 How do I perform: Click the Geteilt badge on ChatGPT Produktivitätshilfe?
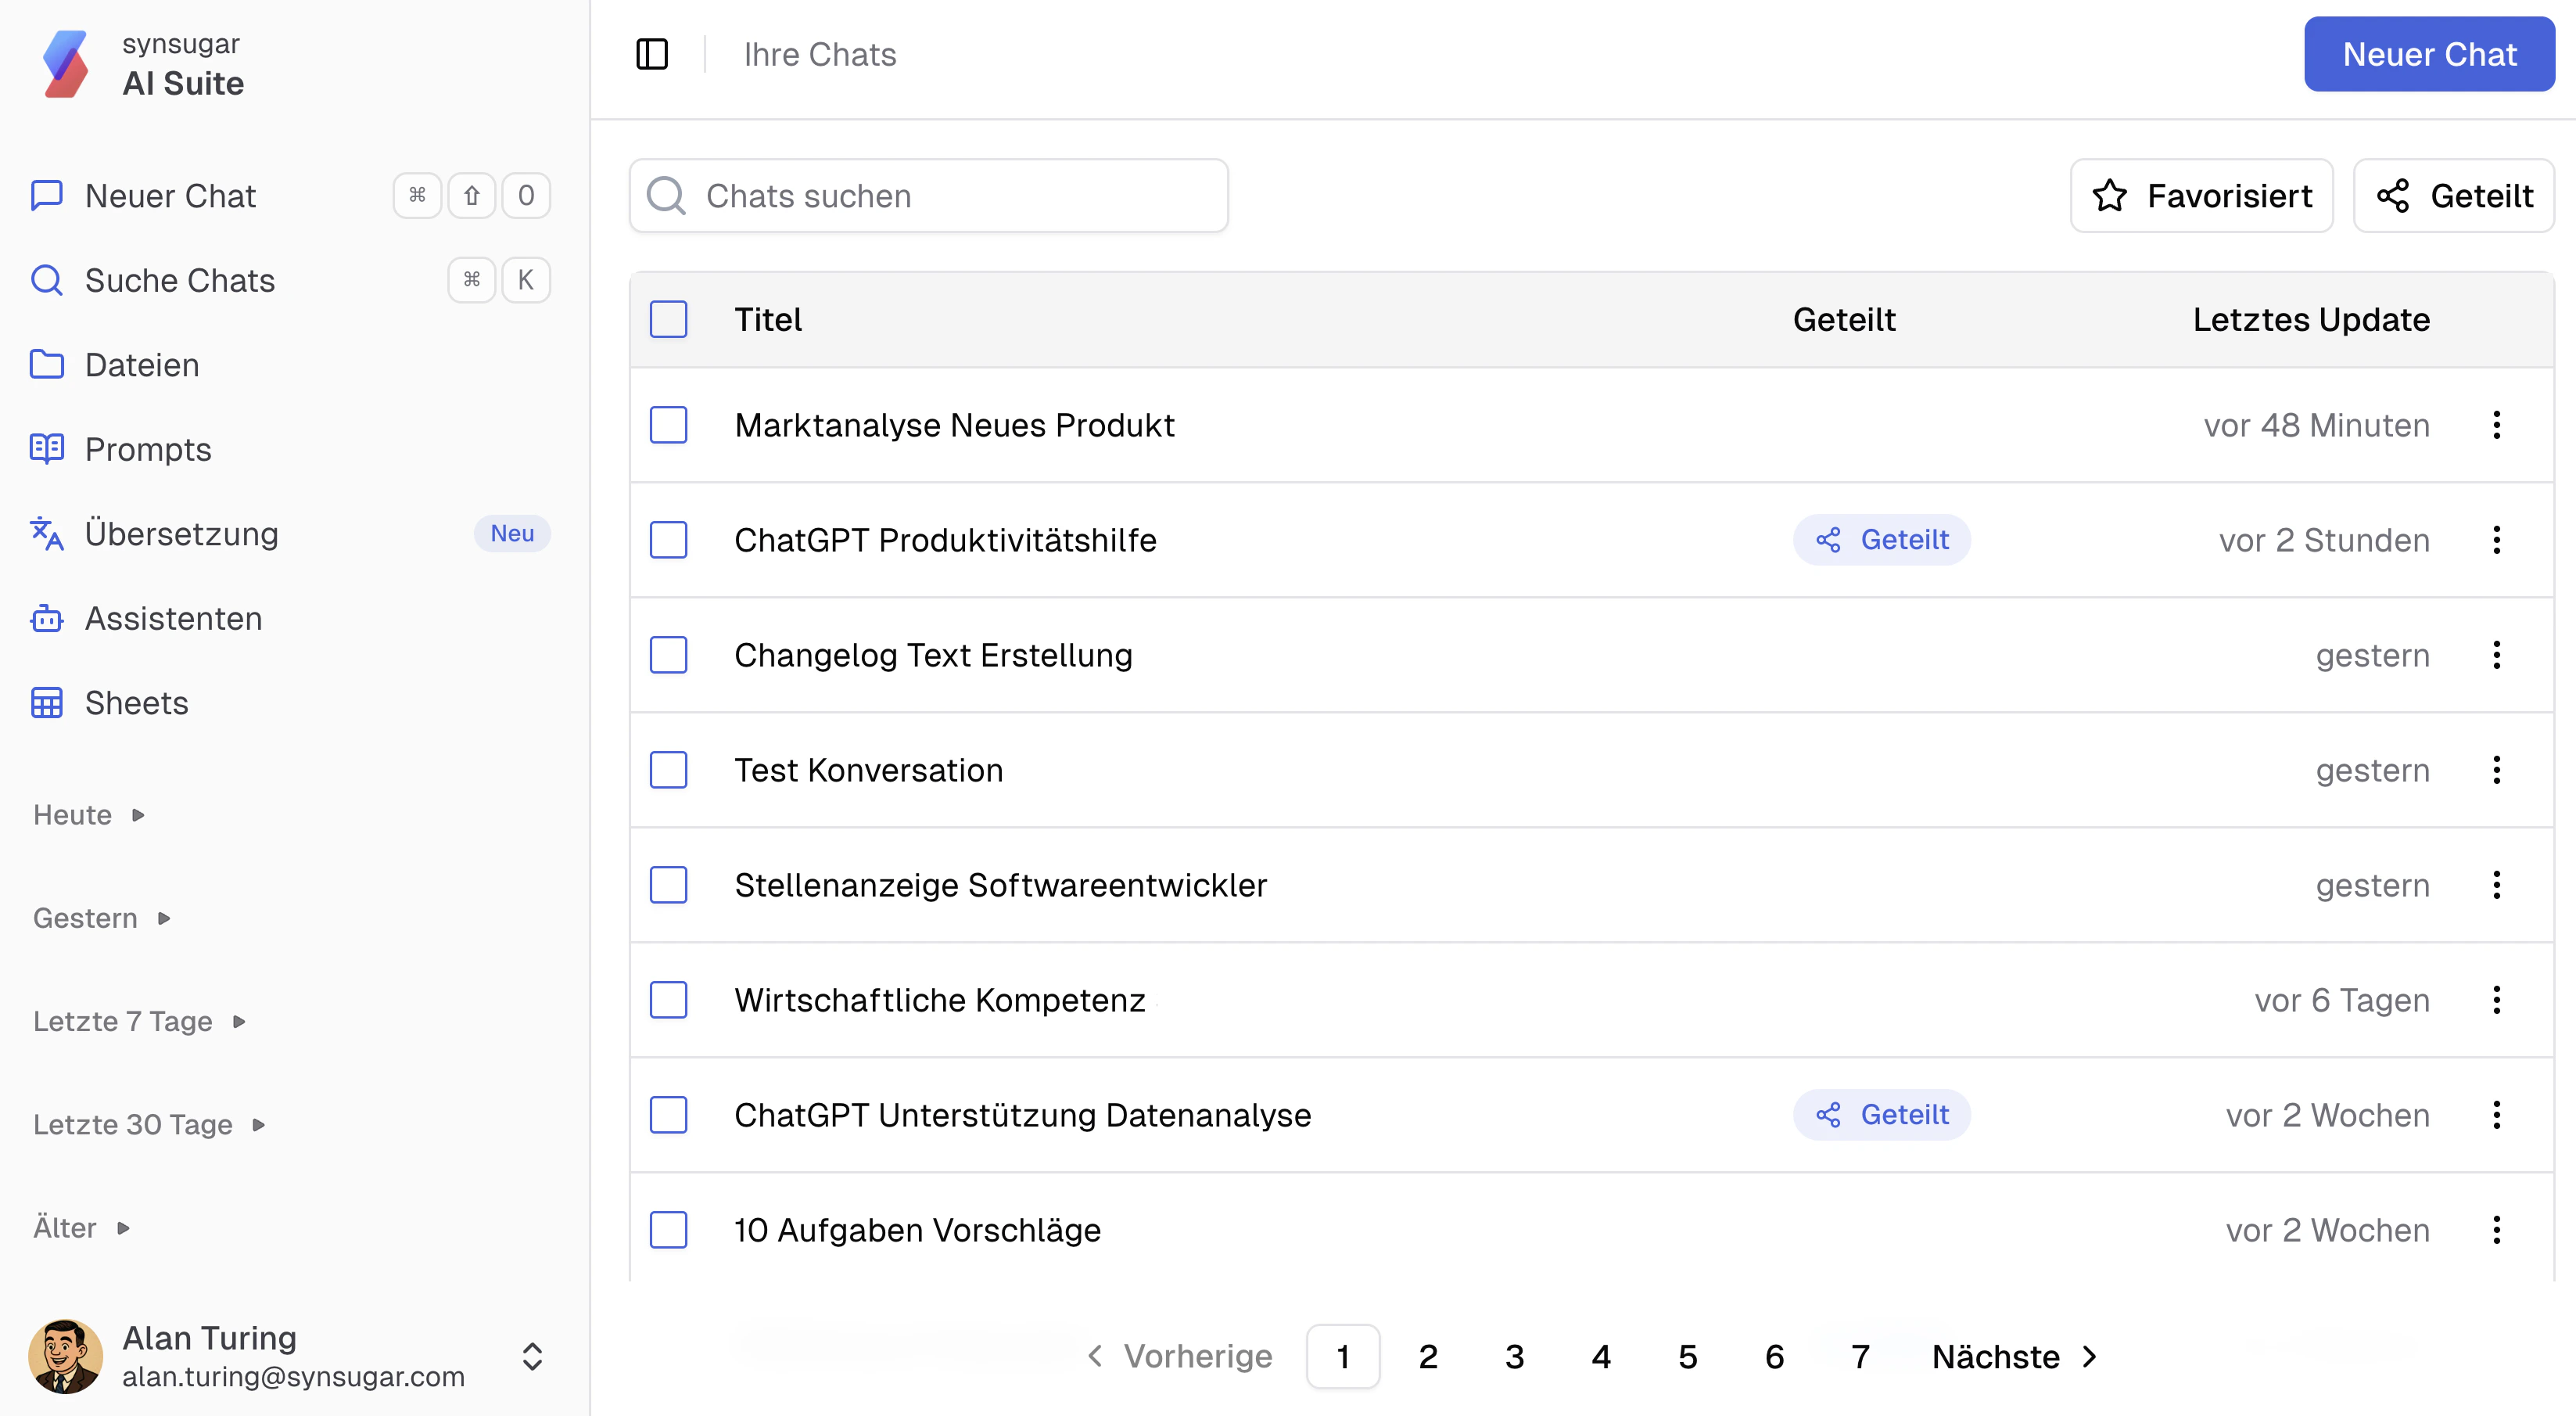[1881, 541]
